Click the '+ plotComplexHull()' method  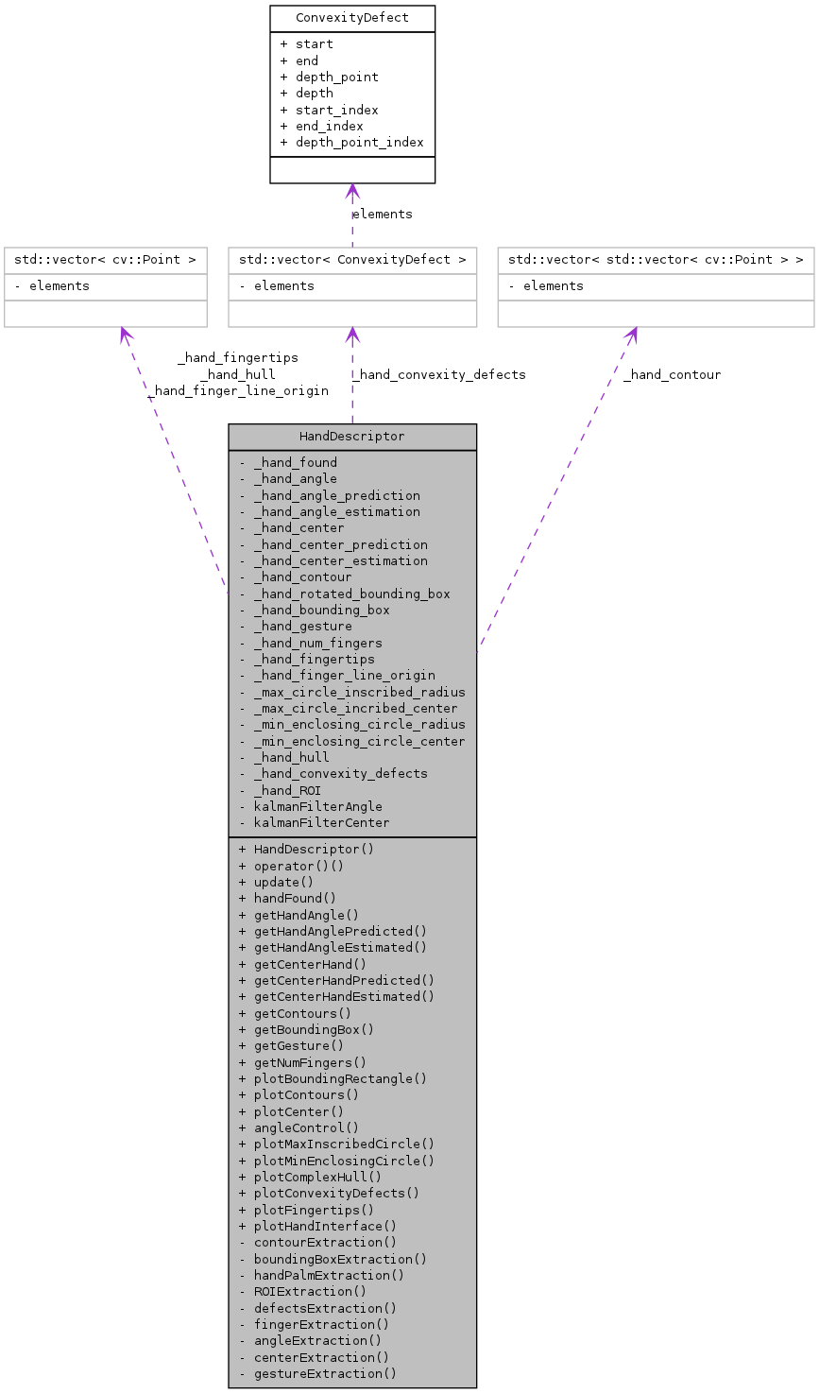pyautogui.click(x=311, y=1177)
